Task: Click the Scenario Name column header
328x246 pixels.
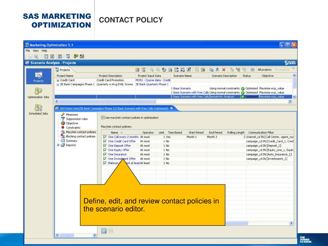Action: (x=182, y=76)
